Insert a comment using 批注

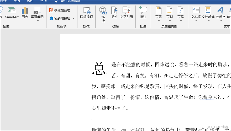(x=143, y=13)
